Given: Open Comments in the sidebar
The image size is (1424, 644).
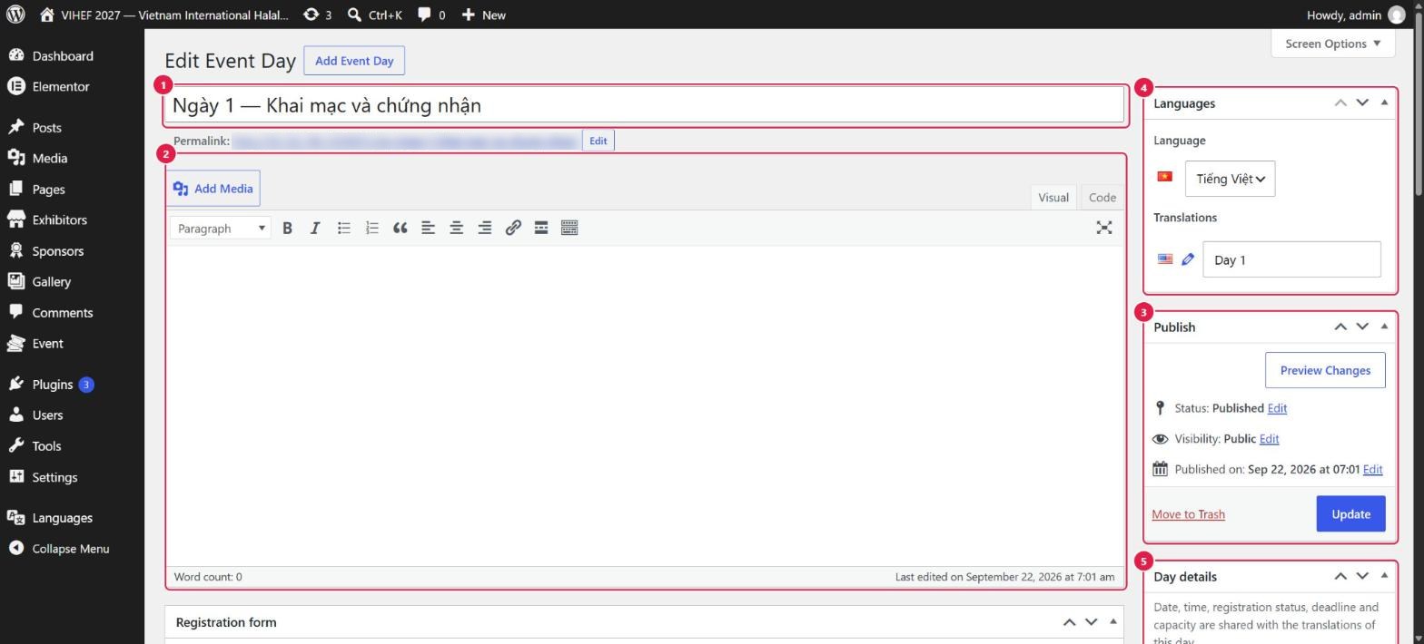Looking at the screenshot, I should click(62, 313).
